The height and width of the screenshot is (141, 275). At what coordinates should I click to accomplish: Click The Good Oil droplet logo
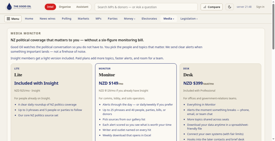pos(9,7)
